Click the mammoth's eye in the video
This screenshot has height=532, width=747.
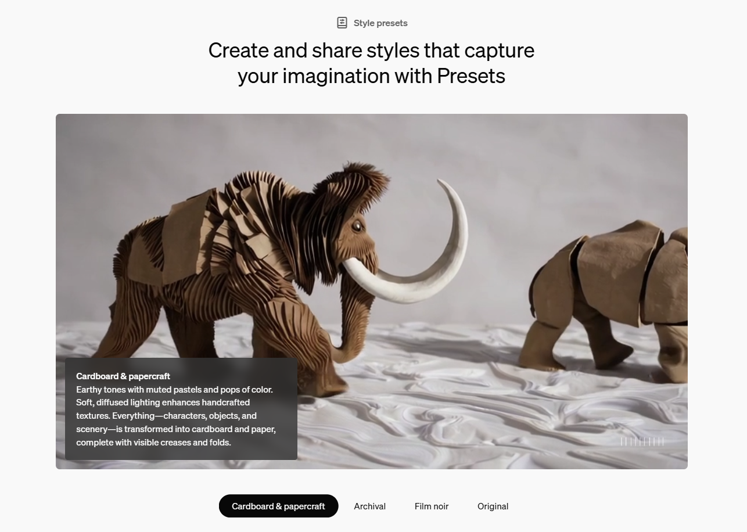[x=357, y=225]
